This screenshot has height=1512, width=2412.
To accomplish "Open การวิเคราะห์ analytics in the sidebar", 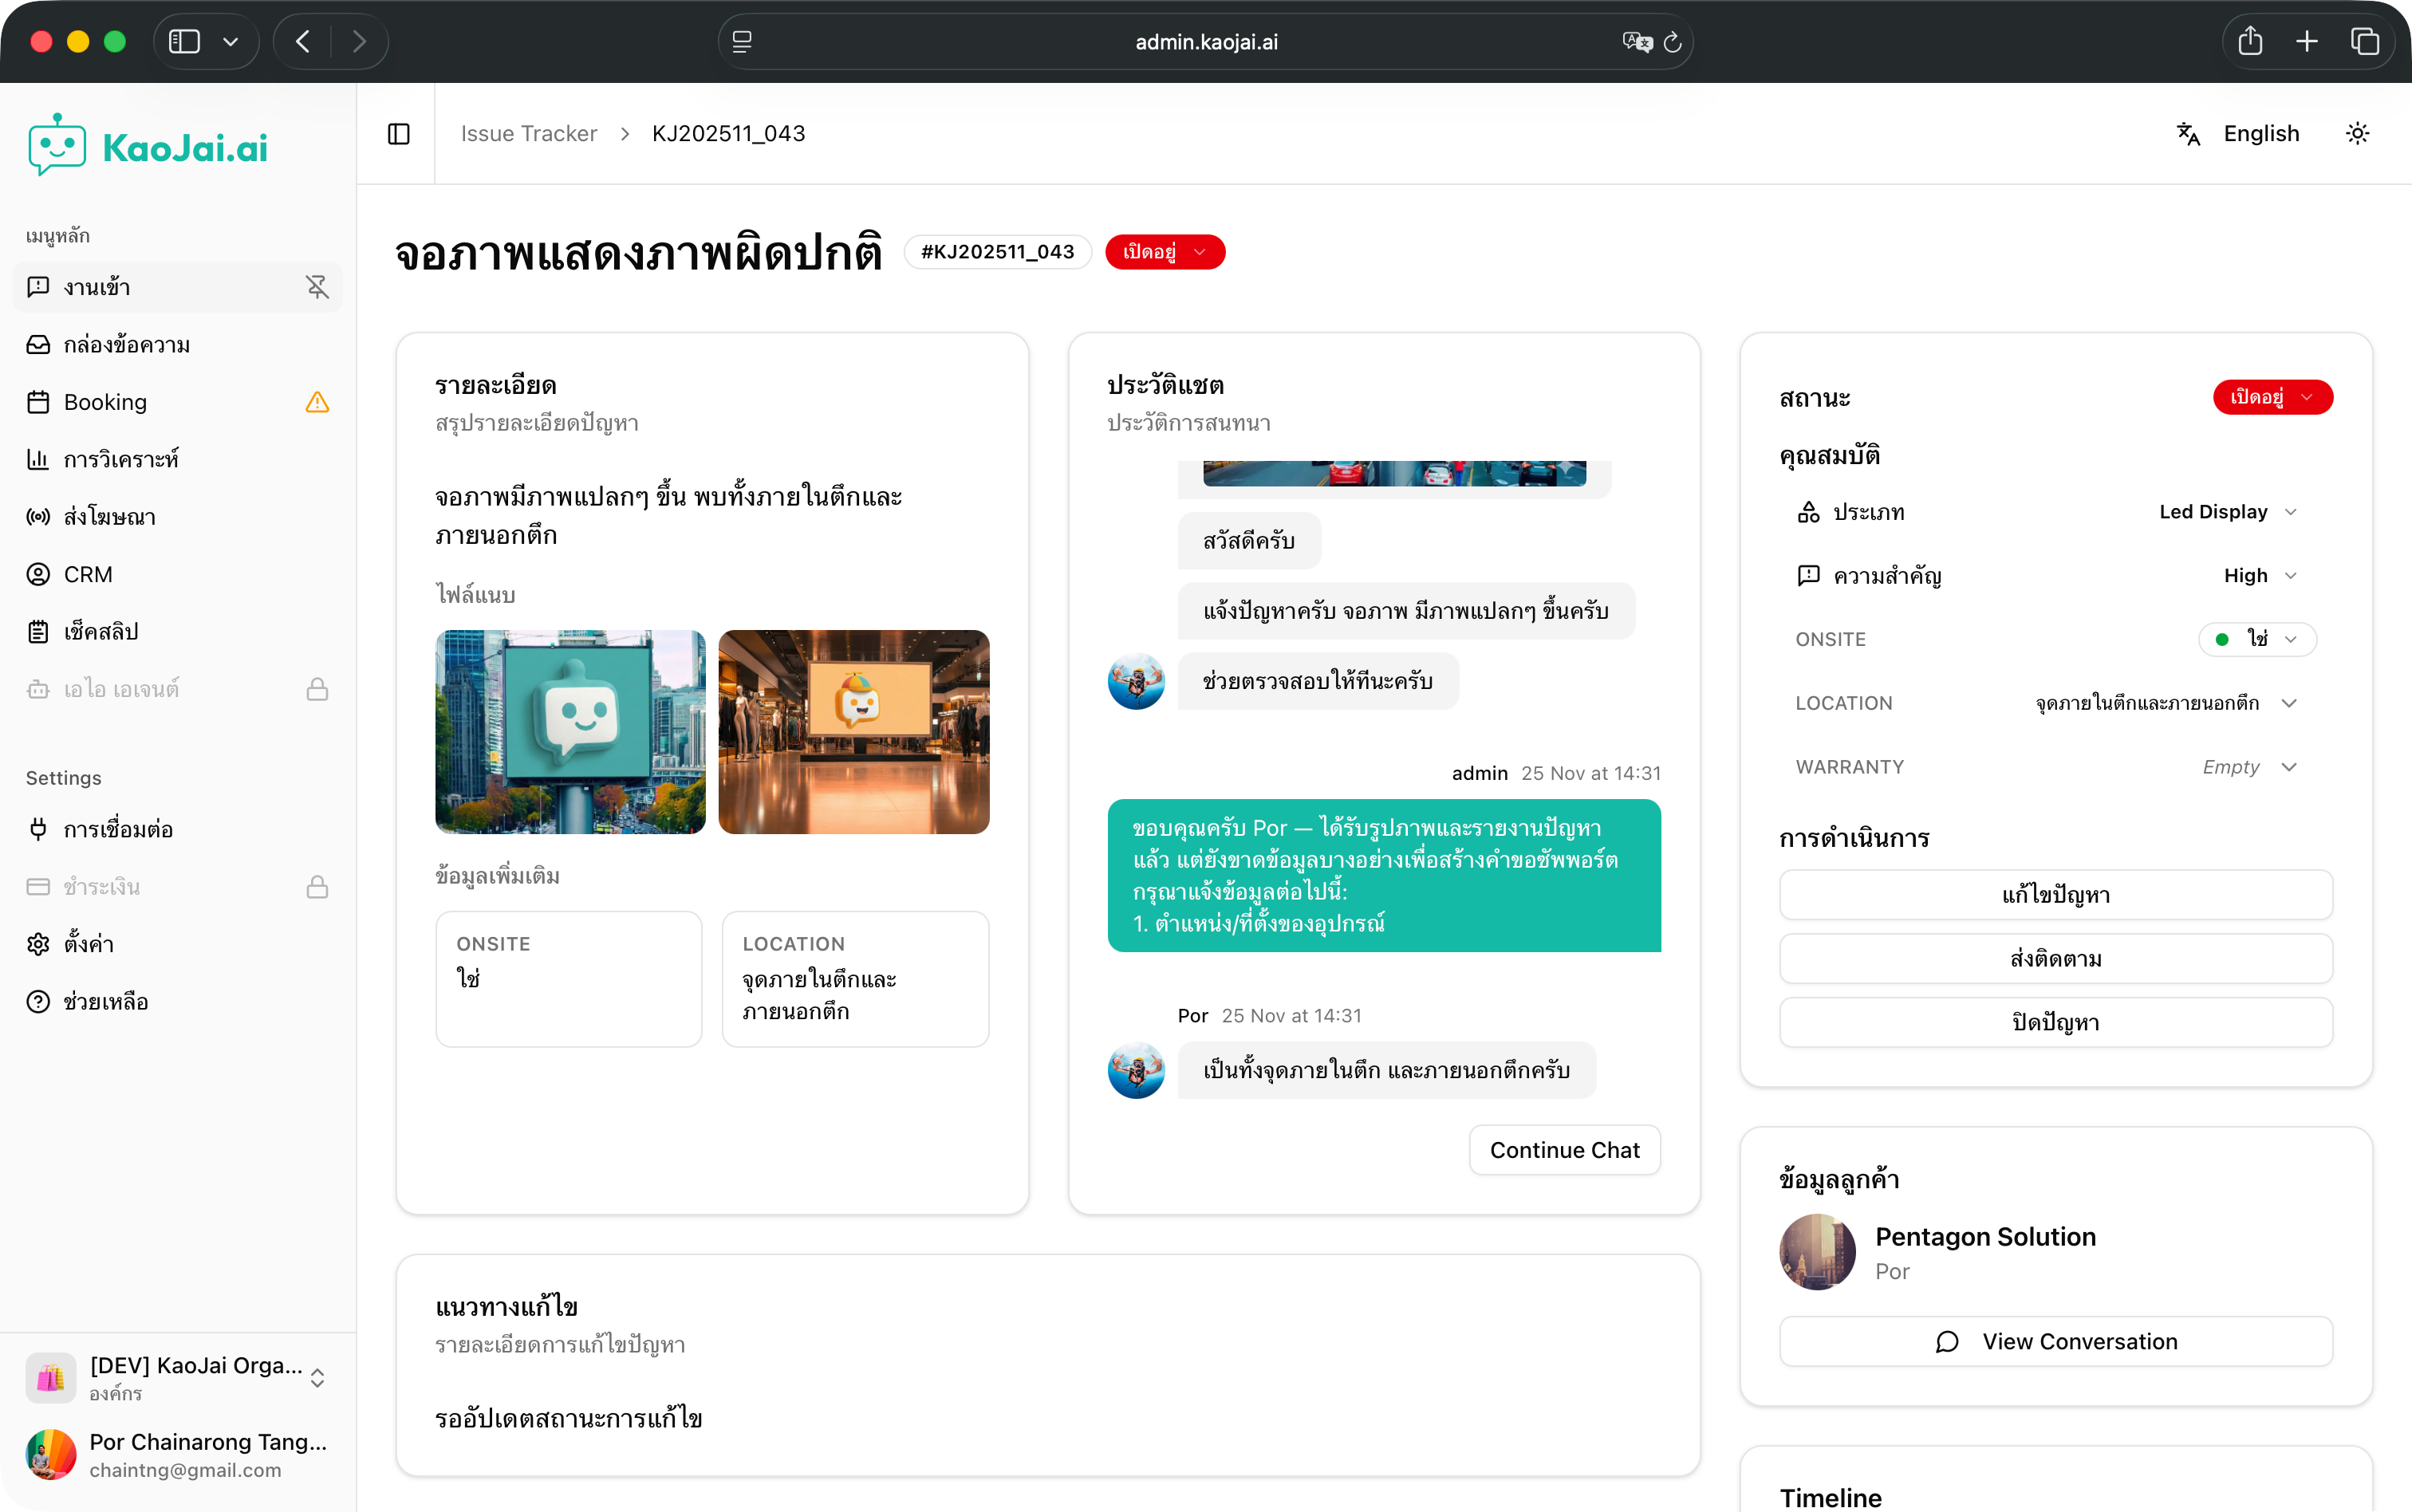I will click(x=121, y=459).
